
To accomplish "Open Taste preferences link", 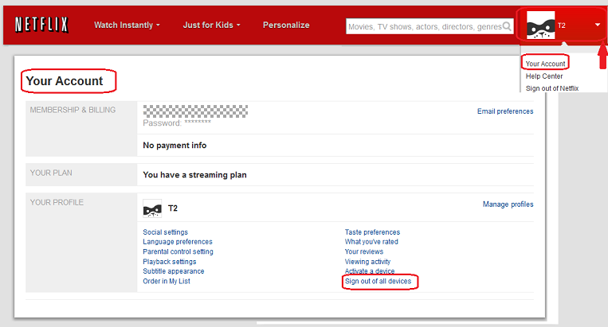I will coord(371,232).
